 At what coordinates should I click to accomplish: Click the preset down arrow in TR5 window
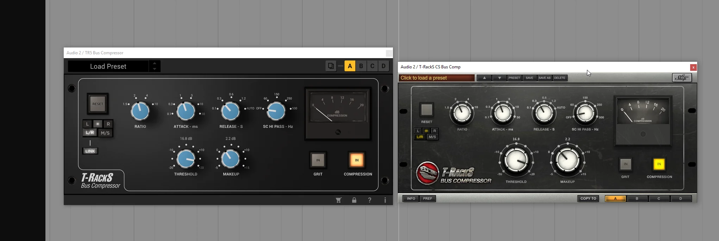[x=155, y=69]
